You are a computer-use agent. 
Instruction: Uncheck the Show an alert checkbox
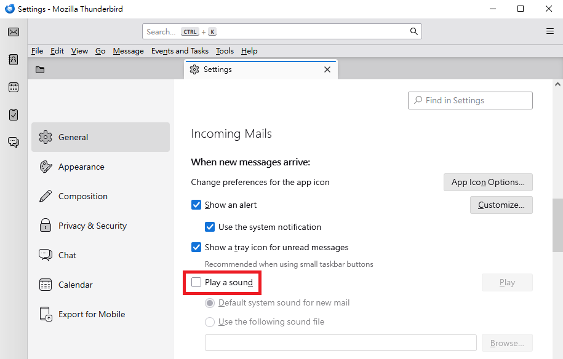tap(196, 205)
